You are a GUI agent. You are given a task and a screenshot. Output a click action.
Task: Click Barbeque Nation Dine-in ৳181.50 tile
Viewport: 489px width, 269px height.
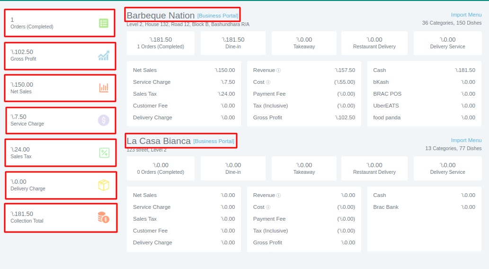click(x=233, y=43)
